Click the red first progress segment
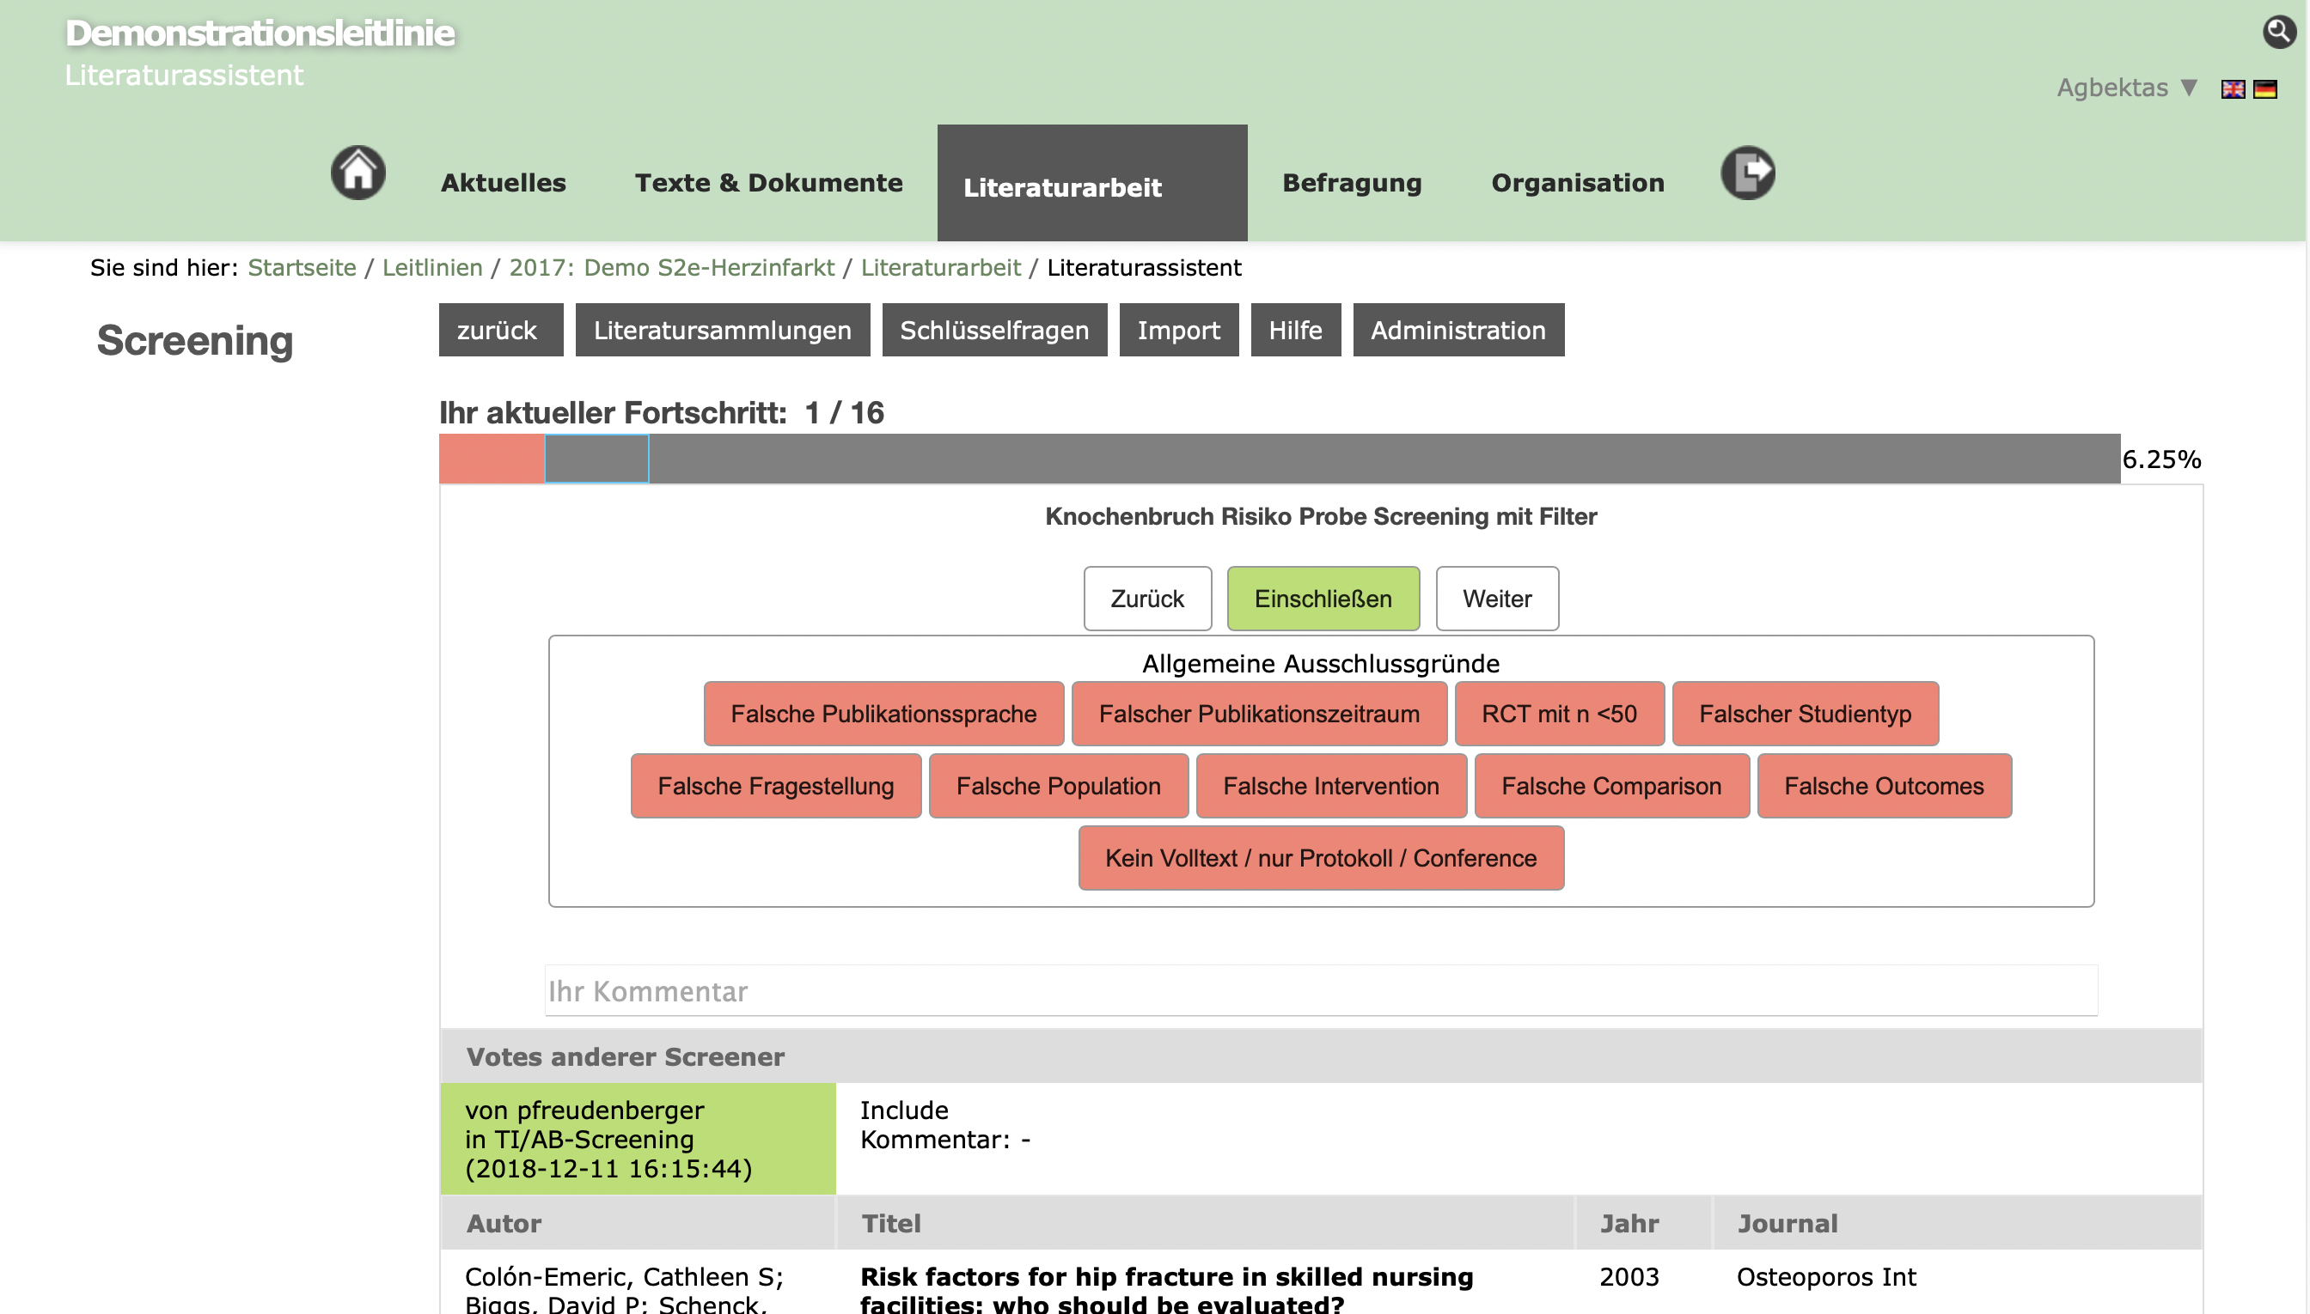Viewport: 2310px width, 1314px height. (492, 459)
